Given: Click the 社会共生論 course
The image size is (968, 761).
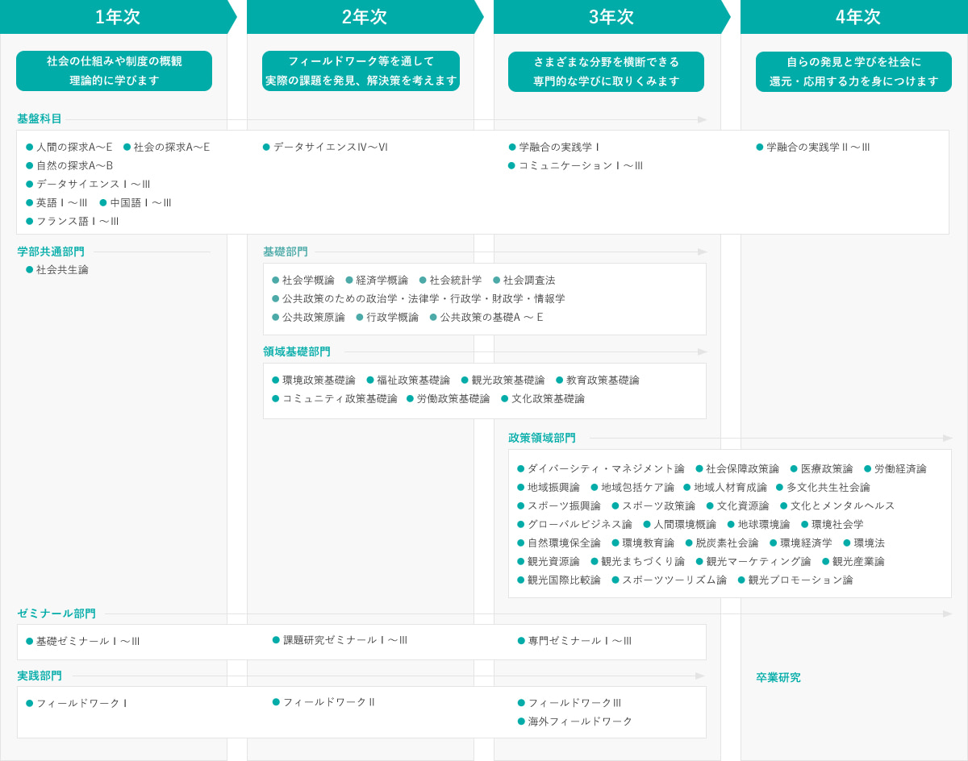Looking at the screenshot, I should [x=62, y=270].
